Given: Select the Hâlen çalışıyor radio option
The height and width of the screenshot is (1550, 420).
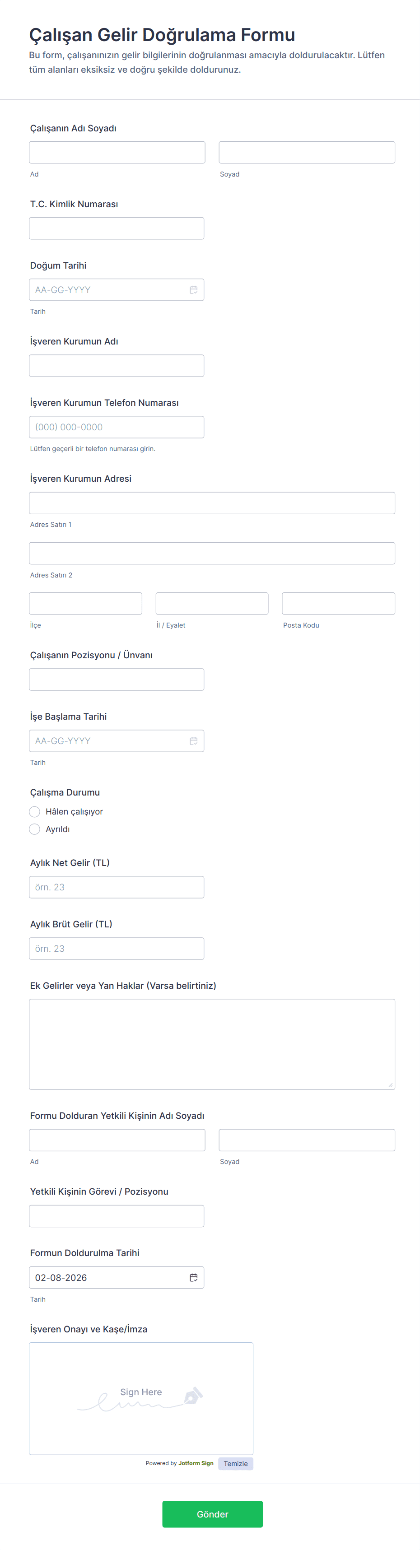Looking at the screenshot, I should pyautogui.click(x=35, y=812).
